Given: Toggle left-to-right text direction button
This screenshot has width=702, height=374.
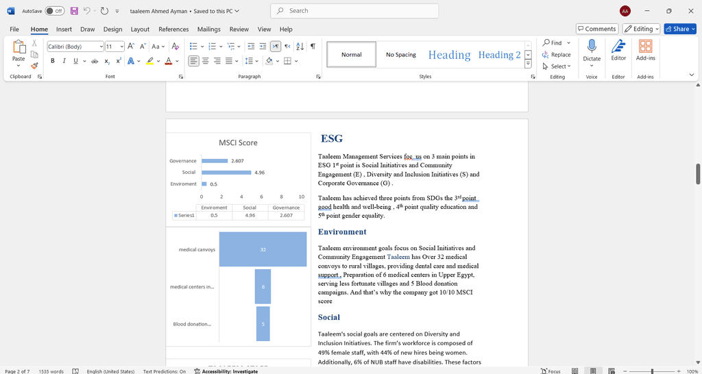Looking at the screenshot, I should point(276,46).
